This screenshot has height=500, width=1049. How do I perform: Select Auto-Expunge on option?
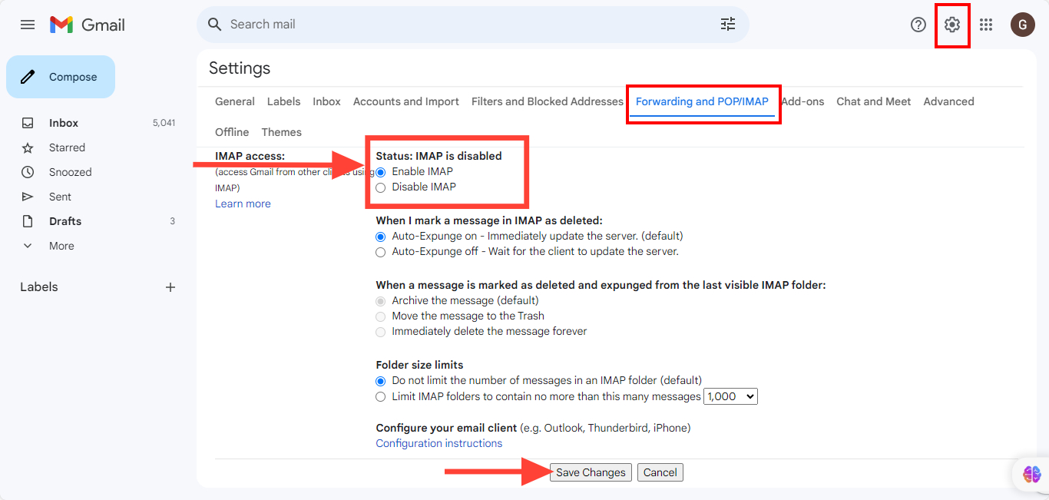pyautogui.click(x=381, y=237)
